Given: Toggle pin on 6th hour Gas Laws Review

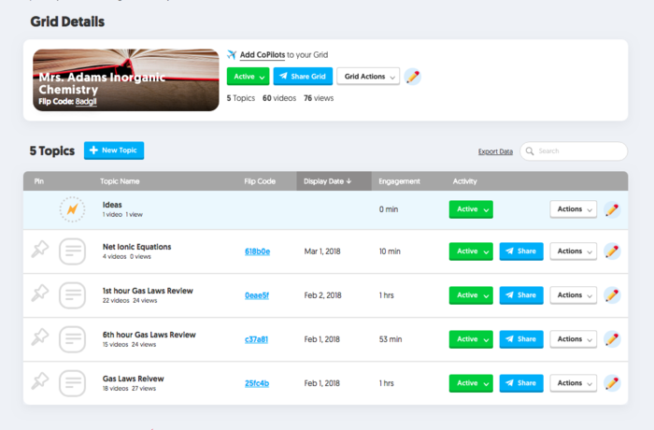Looking at the screenshot, I should tap(39, 337).
